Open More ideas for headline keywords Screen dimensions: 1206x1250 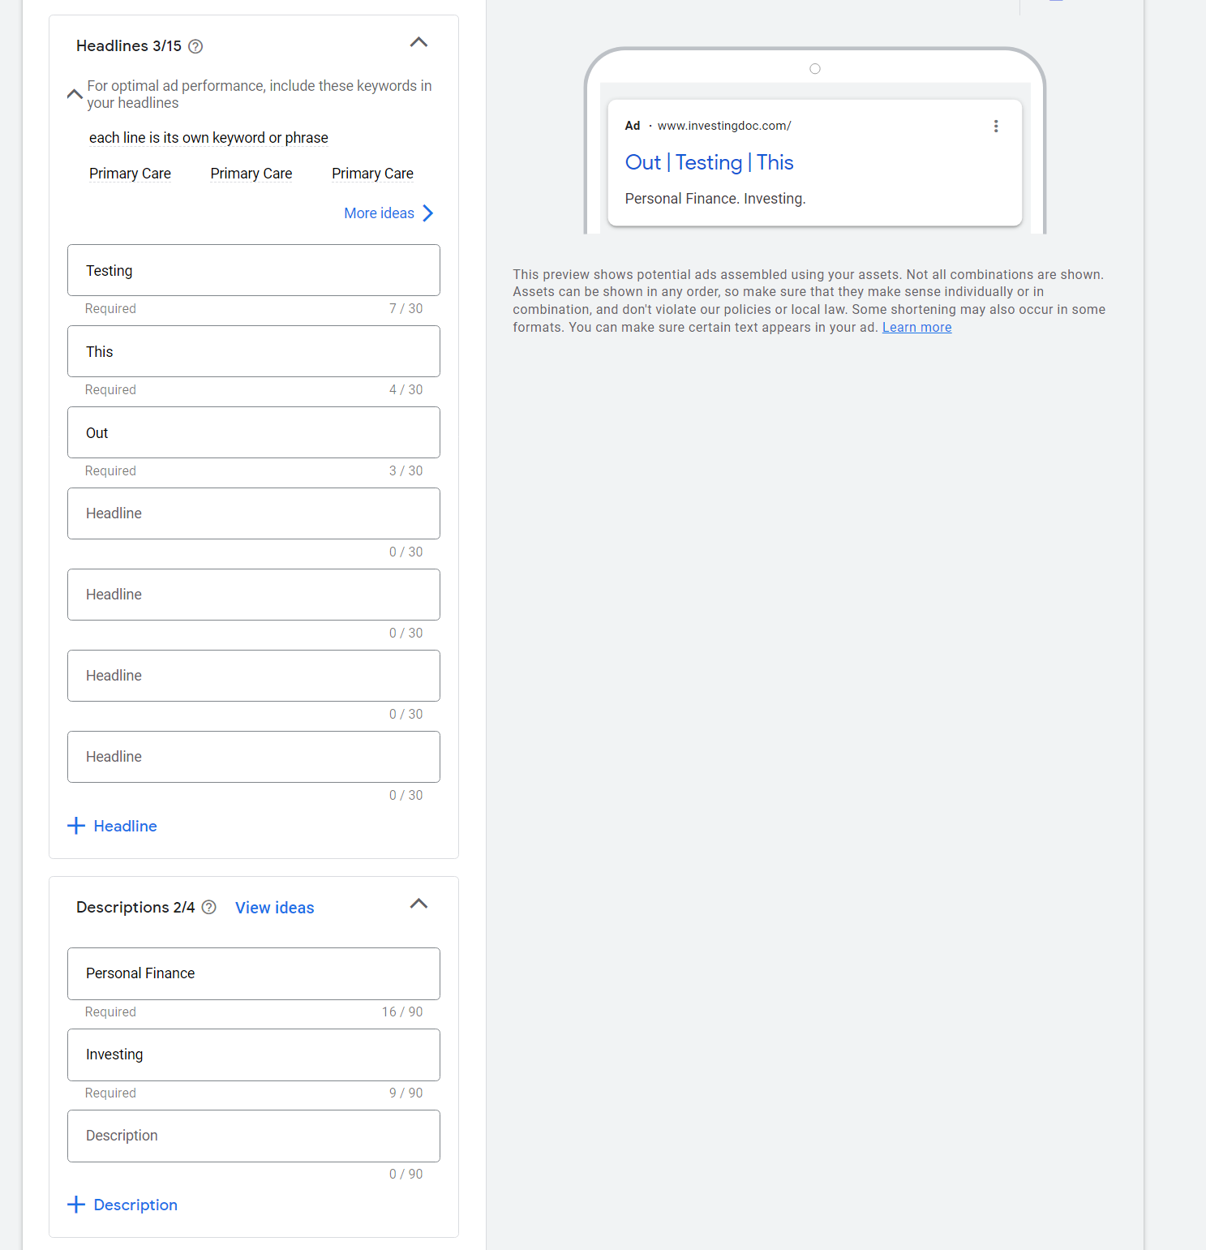pyautogui.click(x=389, y=213)
